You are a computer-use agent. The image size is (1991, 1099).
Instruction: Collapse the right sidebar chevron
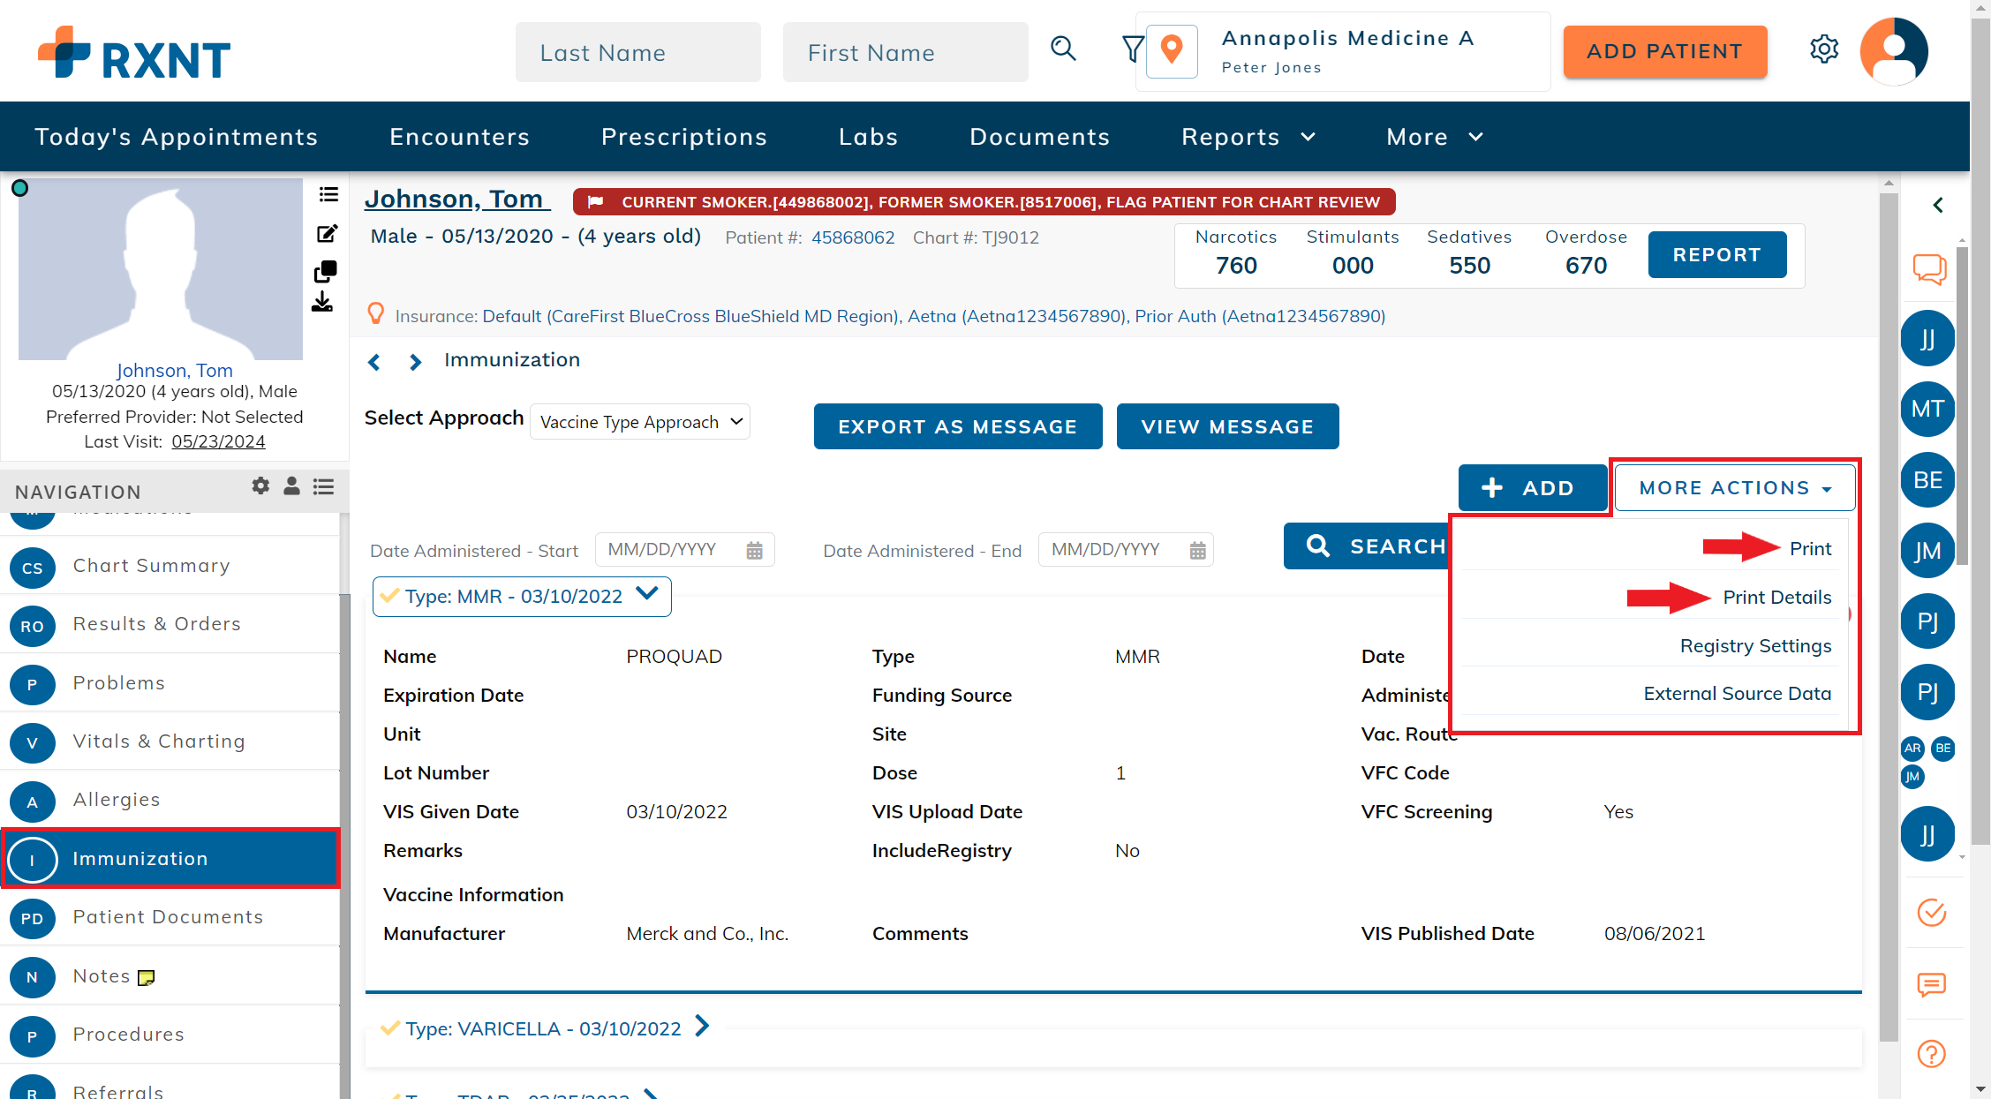[1938, 206]
